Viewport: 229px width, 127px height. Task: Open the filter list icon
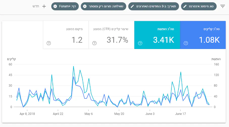pyautogui.click(x=222, y=6)
